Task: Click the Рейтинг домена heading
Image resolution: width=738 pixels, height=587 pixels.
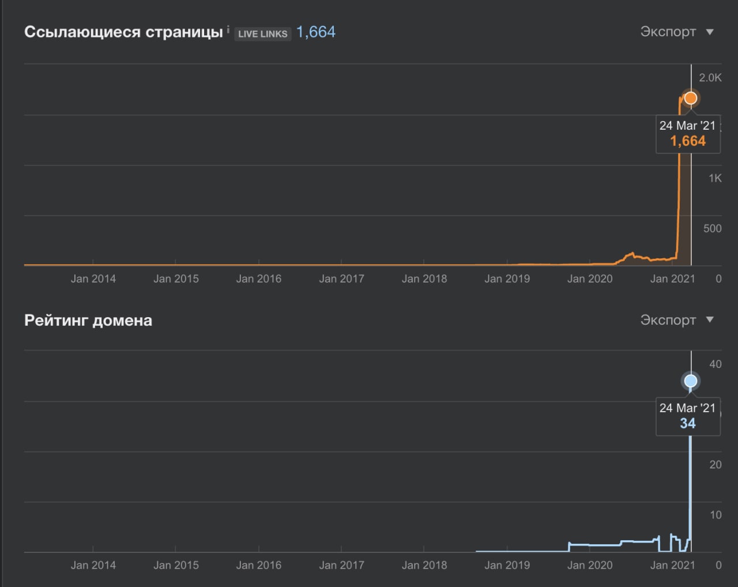Action: coord(88,321)
